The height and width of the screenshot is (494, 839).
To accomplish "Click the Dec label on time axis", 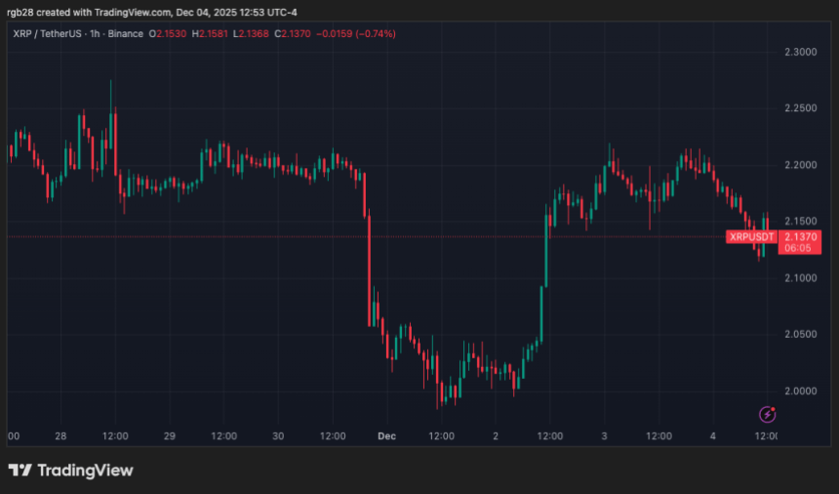I will [387, 436].
